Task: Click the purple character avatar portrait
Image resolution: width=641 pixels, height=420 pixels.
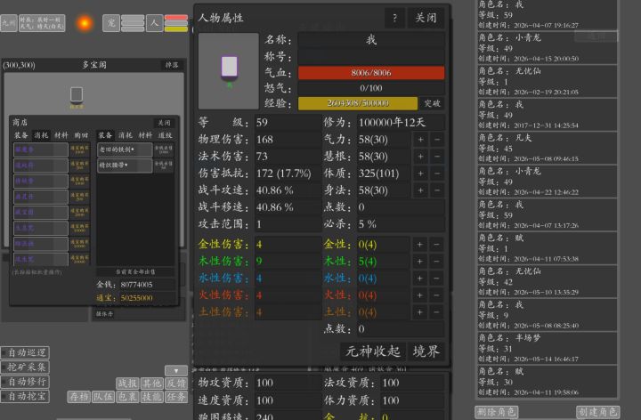Action: coord(229,71)
